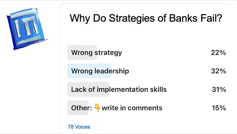This screenshot has height=134, width=237.
Task: Open the "78 Voices" voter list link
Action: (x=79, y=127)
